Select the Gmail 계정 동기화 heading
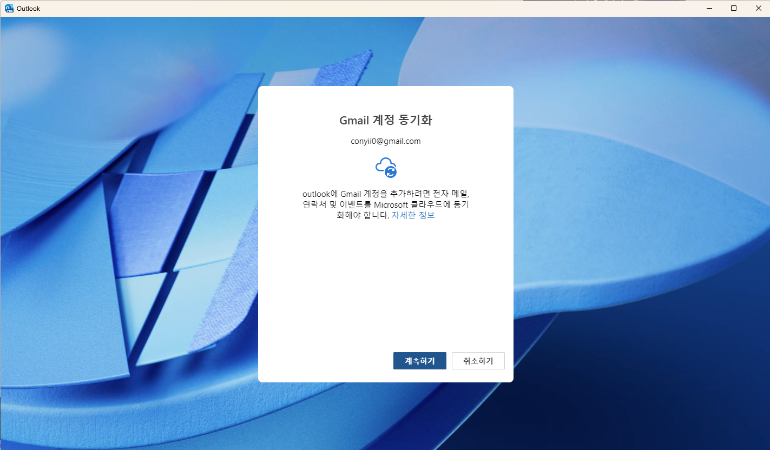 coord(385,120)
